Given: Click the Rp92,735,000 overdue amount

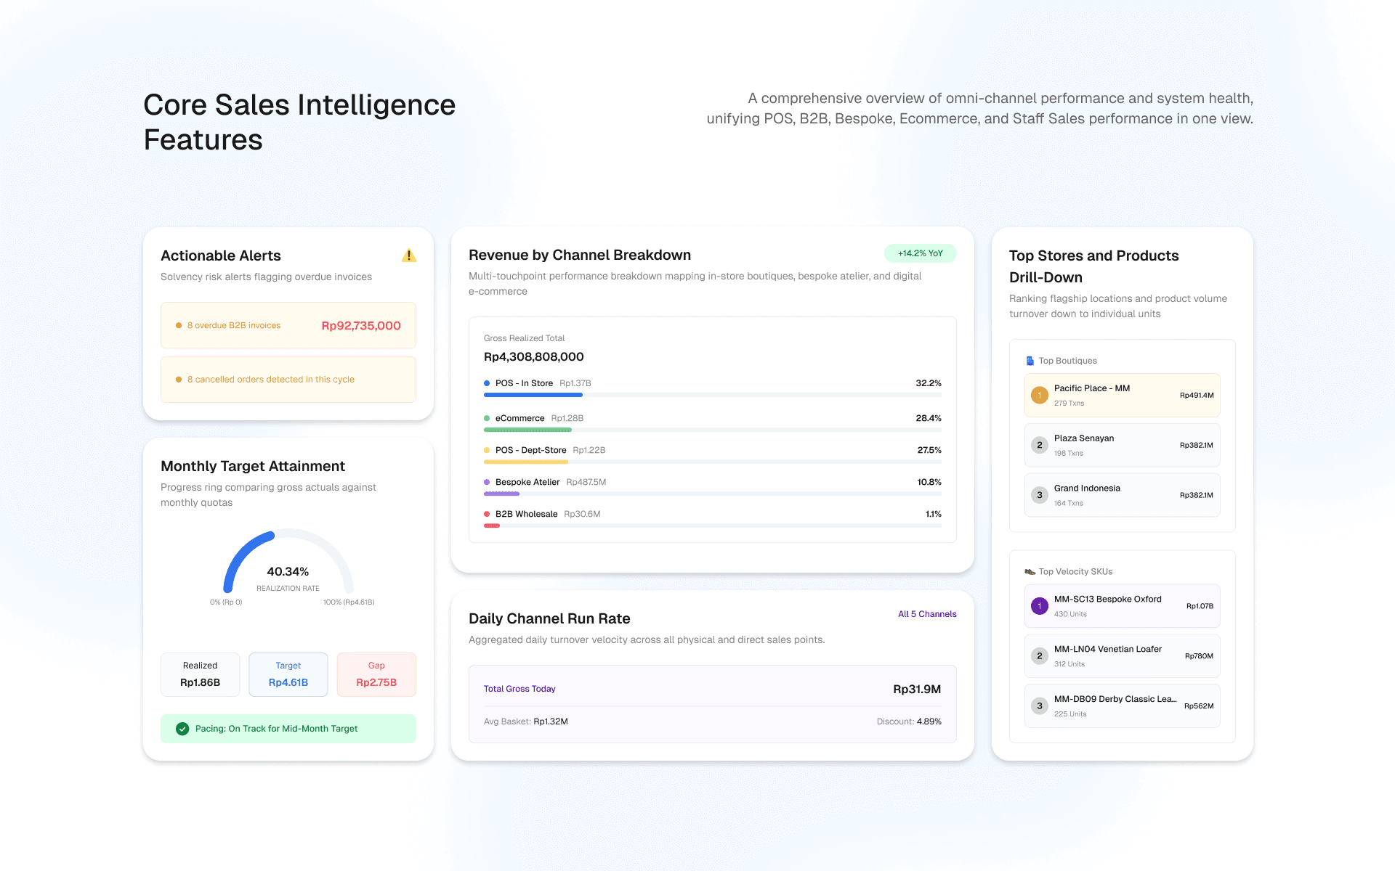Looking at the screenshot, I should tap(361, 326).
